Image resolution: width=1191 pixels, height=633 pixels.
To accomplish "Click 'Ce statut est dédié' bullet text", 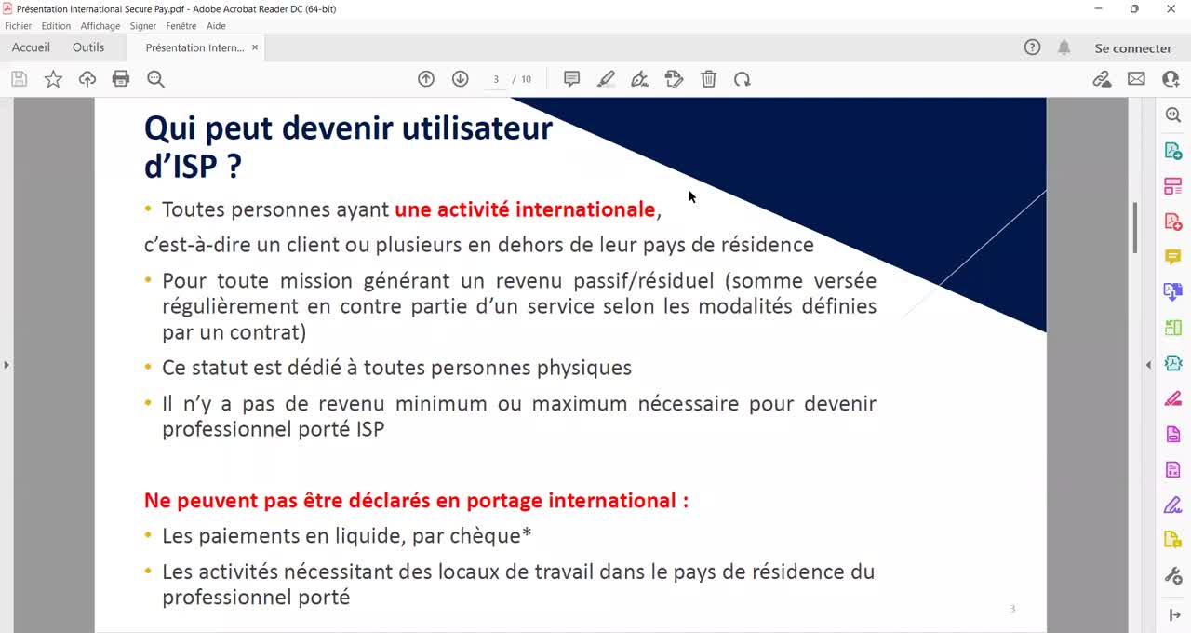I will [x=396, y=368].
